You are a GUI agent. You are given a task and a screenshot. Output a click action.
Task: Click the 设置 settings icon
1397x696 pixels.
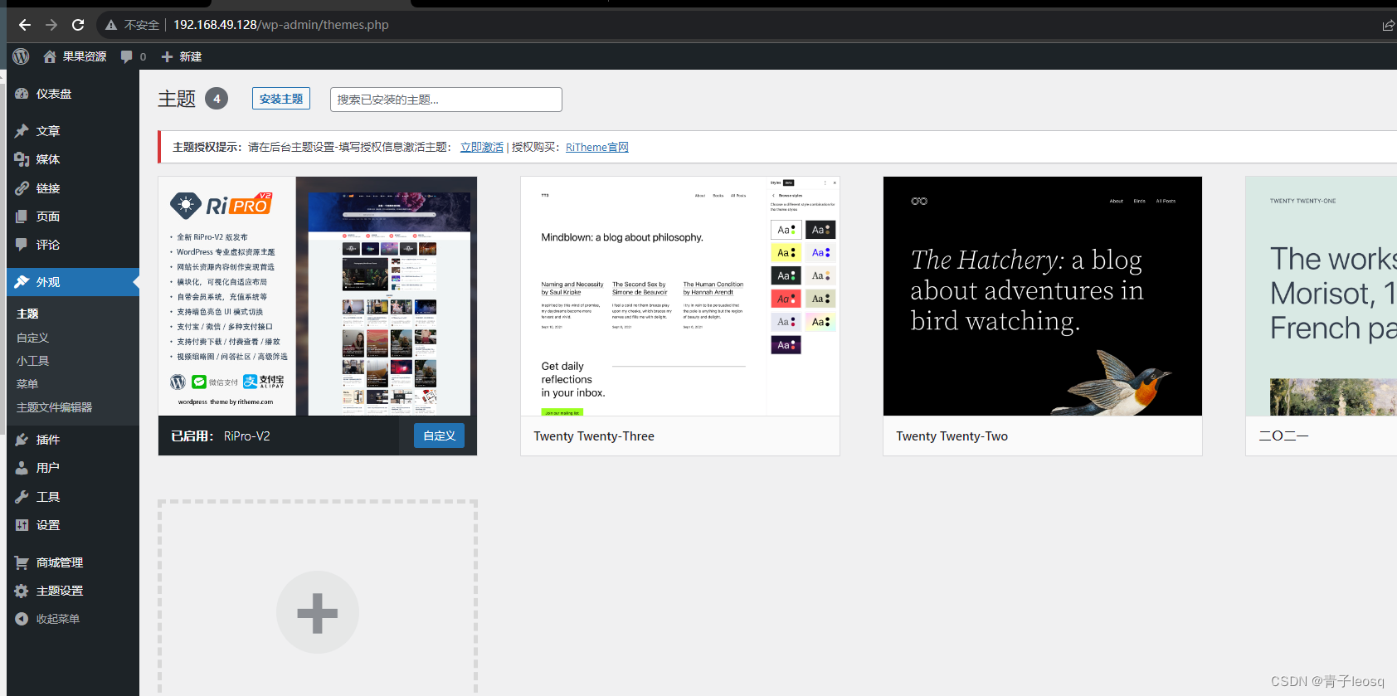22,525
